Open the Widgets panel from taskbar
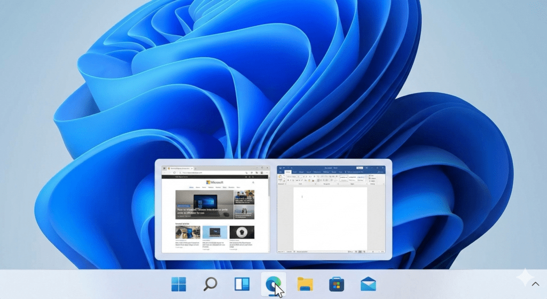 click(242, 284)
